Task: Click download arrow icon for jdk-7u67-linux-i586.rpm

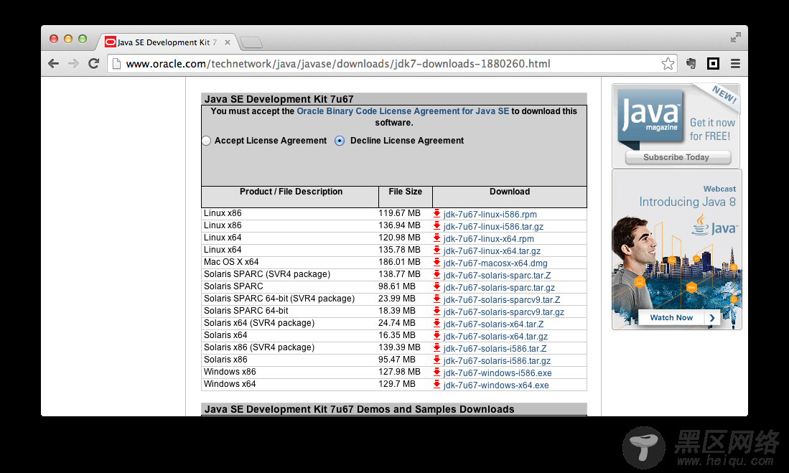Action: click(x=436, y=213)
